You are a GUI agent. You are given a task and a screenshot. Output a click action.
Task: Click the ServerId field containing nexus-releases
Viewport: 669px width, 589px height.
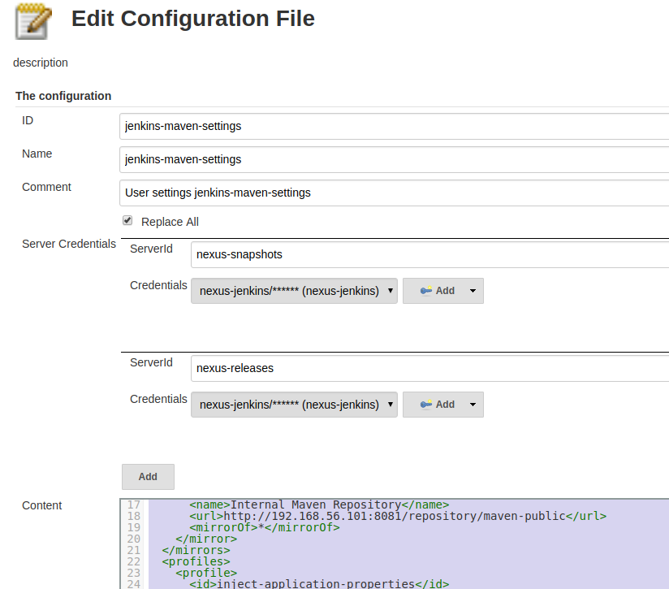[430, 368]
